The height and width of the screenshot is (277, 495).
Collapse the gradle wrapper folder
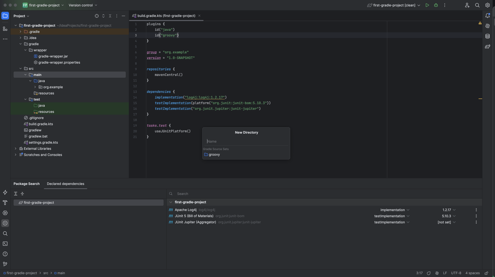pos(25,50)
